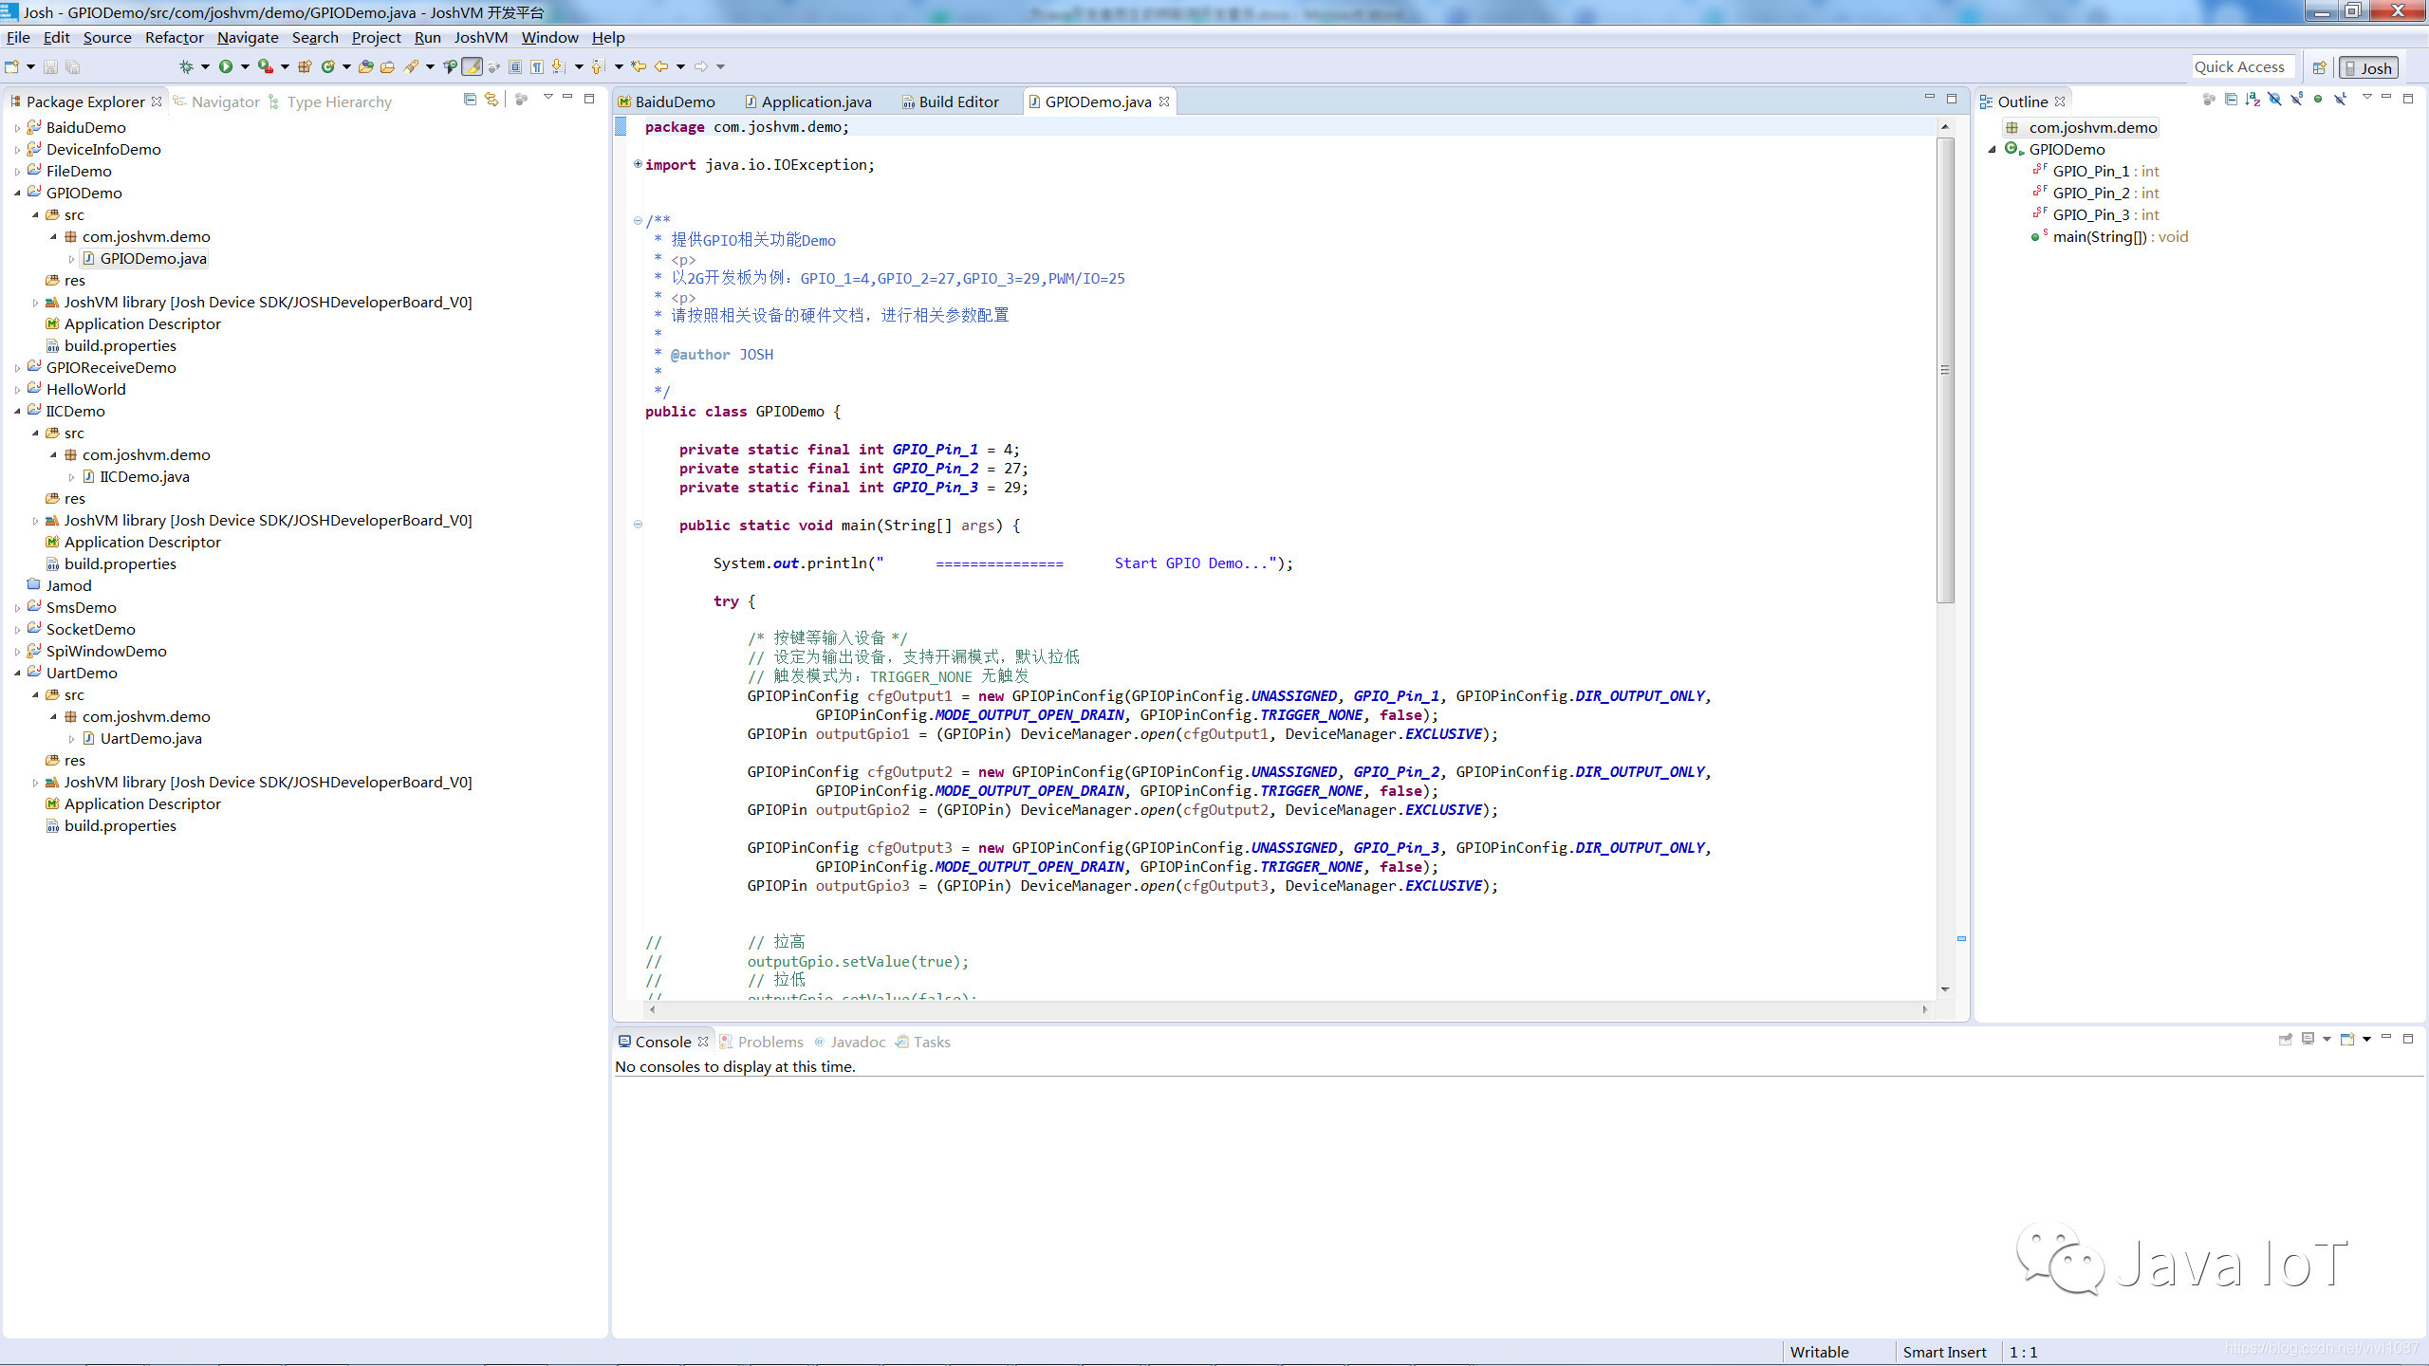Toggle Link with Editor in Package Explorer
The image size is (2429, 1366).
(491, 99)
